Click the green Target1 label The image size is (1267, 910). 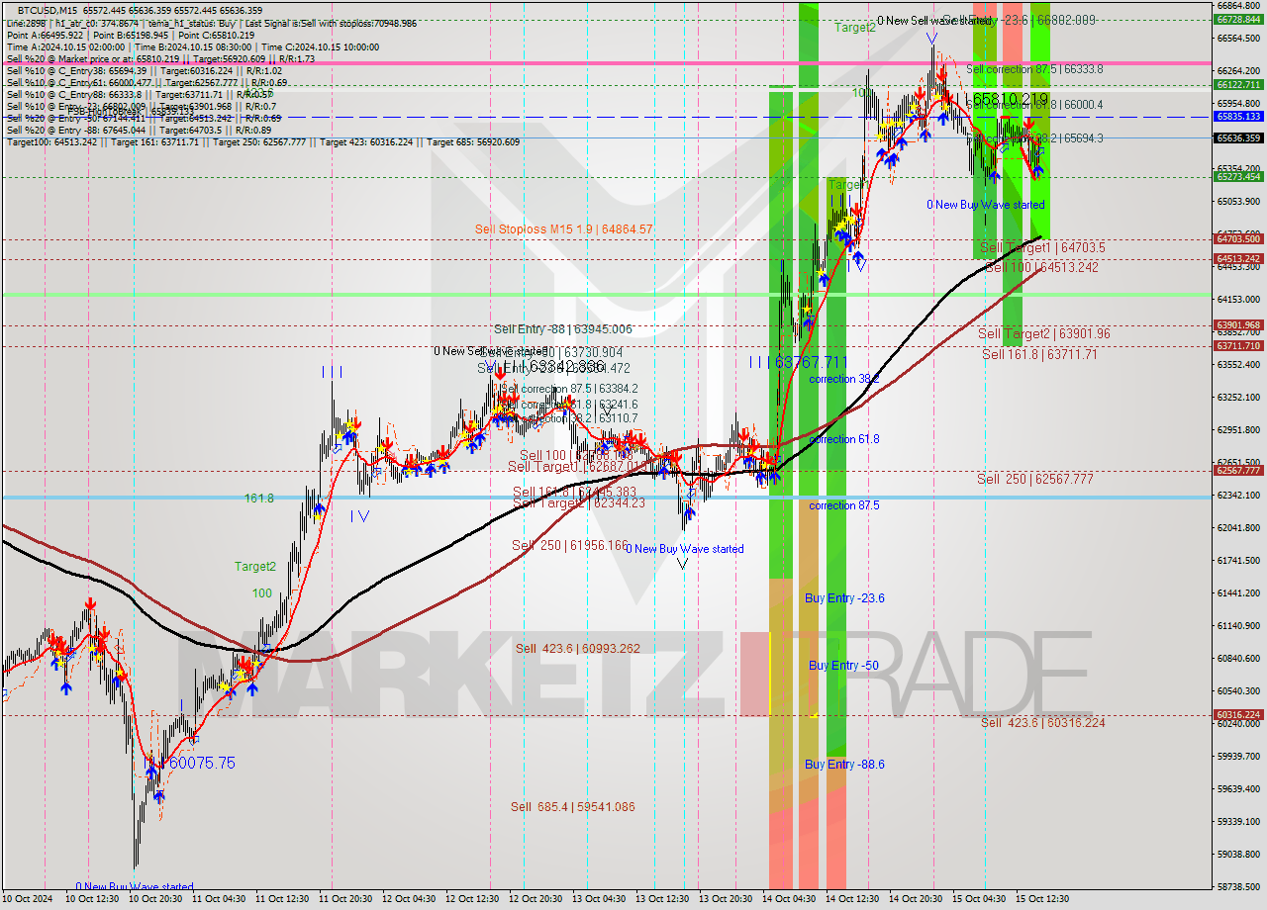pos(849,185)
